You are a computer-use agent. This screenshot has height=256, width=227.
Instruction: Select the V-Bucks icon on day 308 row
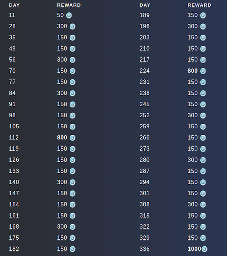tap(203, 204)
